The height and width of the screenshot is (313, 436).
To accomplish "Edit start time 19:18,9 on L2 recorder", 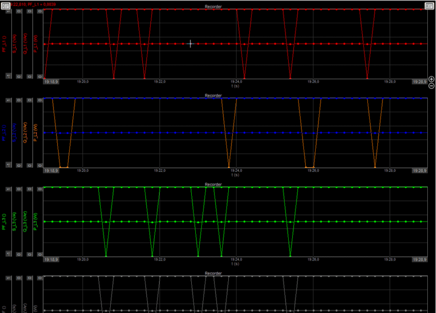I will pos(51,171).
